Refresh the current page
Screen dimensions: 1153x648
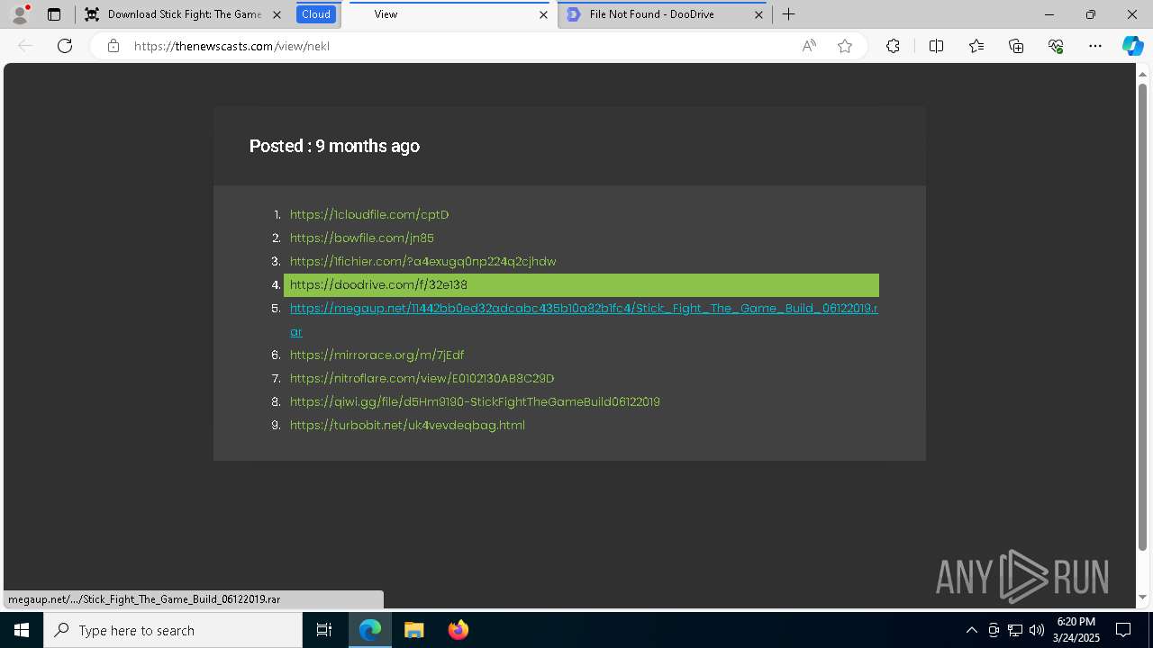tap(65, 46)
